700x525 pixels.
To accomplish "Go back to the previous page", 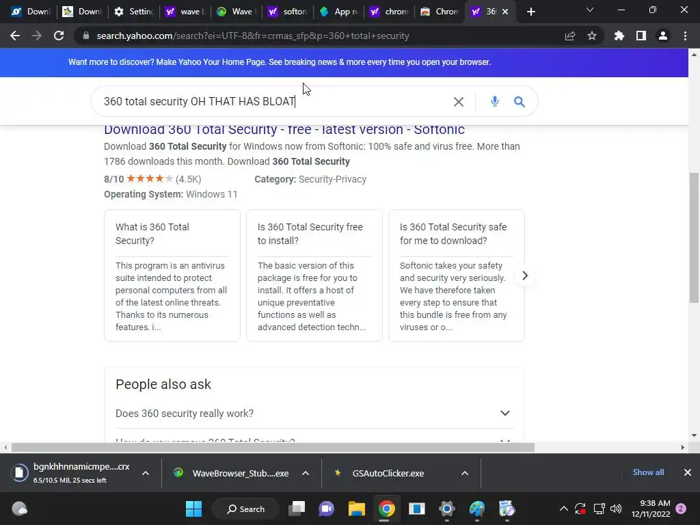I will point(15,36).
